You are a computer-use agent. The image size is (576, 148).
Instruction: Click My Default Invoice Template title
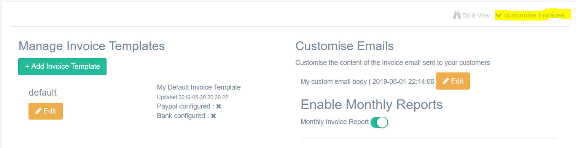(x=199, y=87)
